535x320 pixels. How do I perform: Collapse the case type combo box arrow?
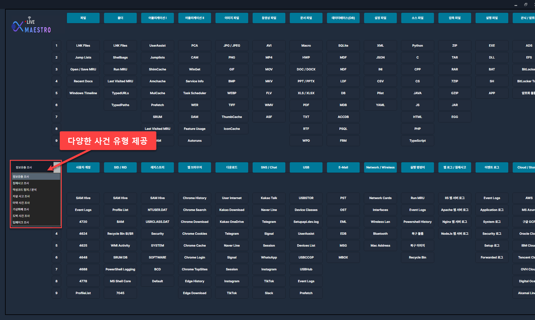[57, 167]
